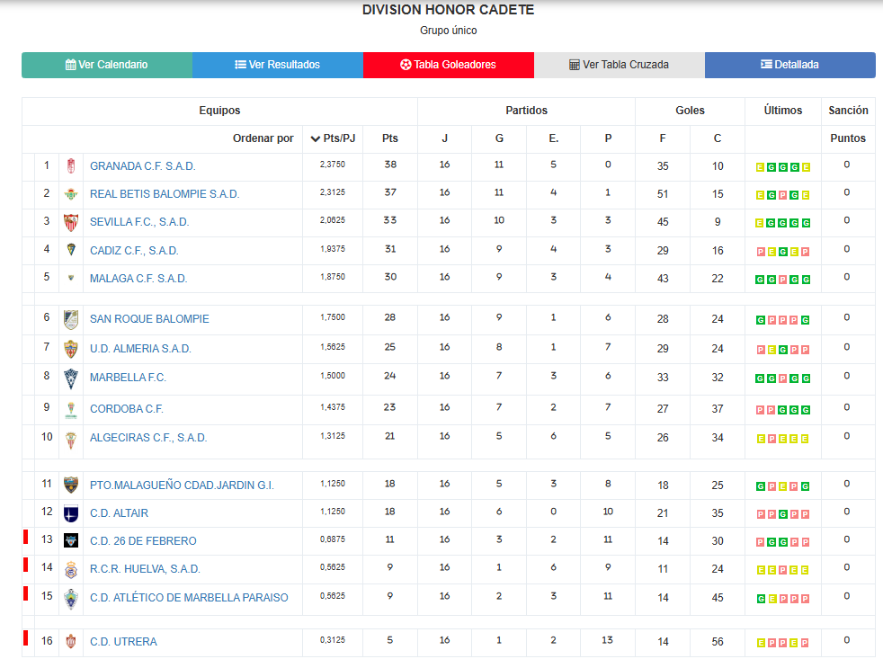
Task: Click the San Roque Balompie crest icon
Action: [x=71, y=319]
